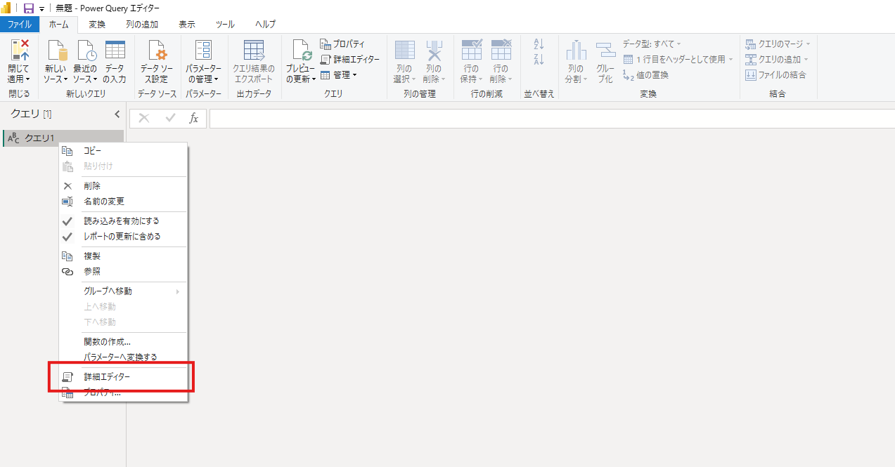
Task: Open the File (ファイル) tab
Action: (x=19, y=25)
